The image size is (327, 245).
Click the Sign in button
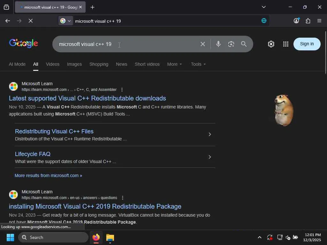pos(307,44)
